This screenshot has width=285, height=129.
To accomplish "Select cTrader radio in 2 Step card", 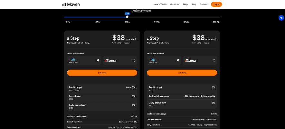I will coord(134,60).
